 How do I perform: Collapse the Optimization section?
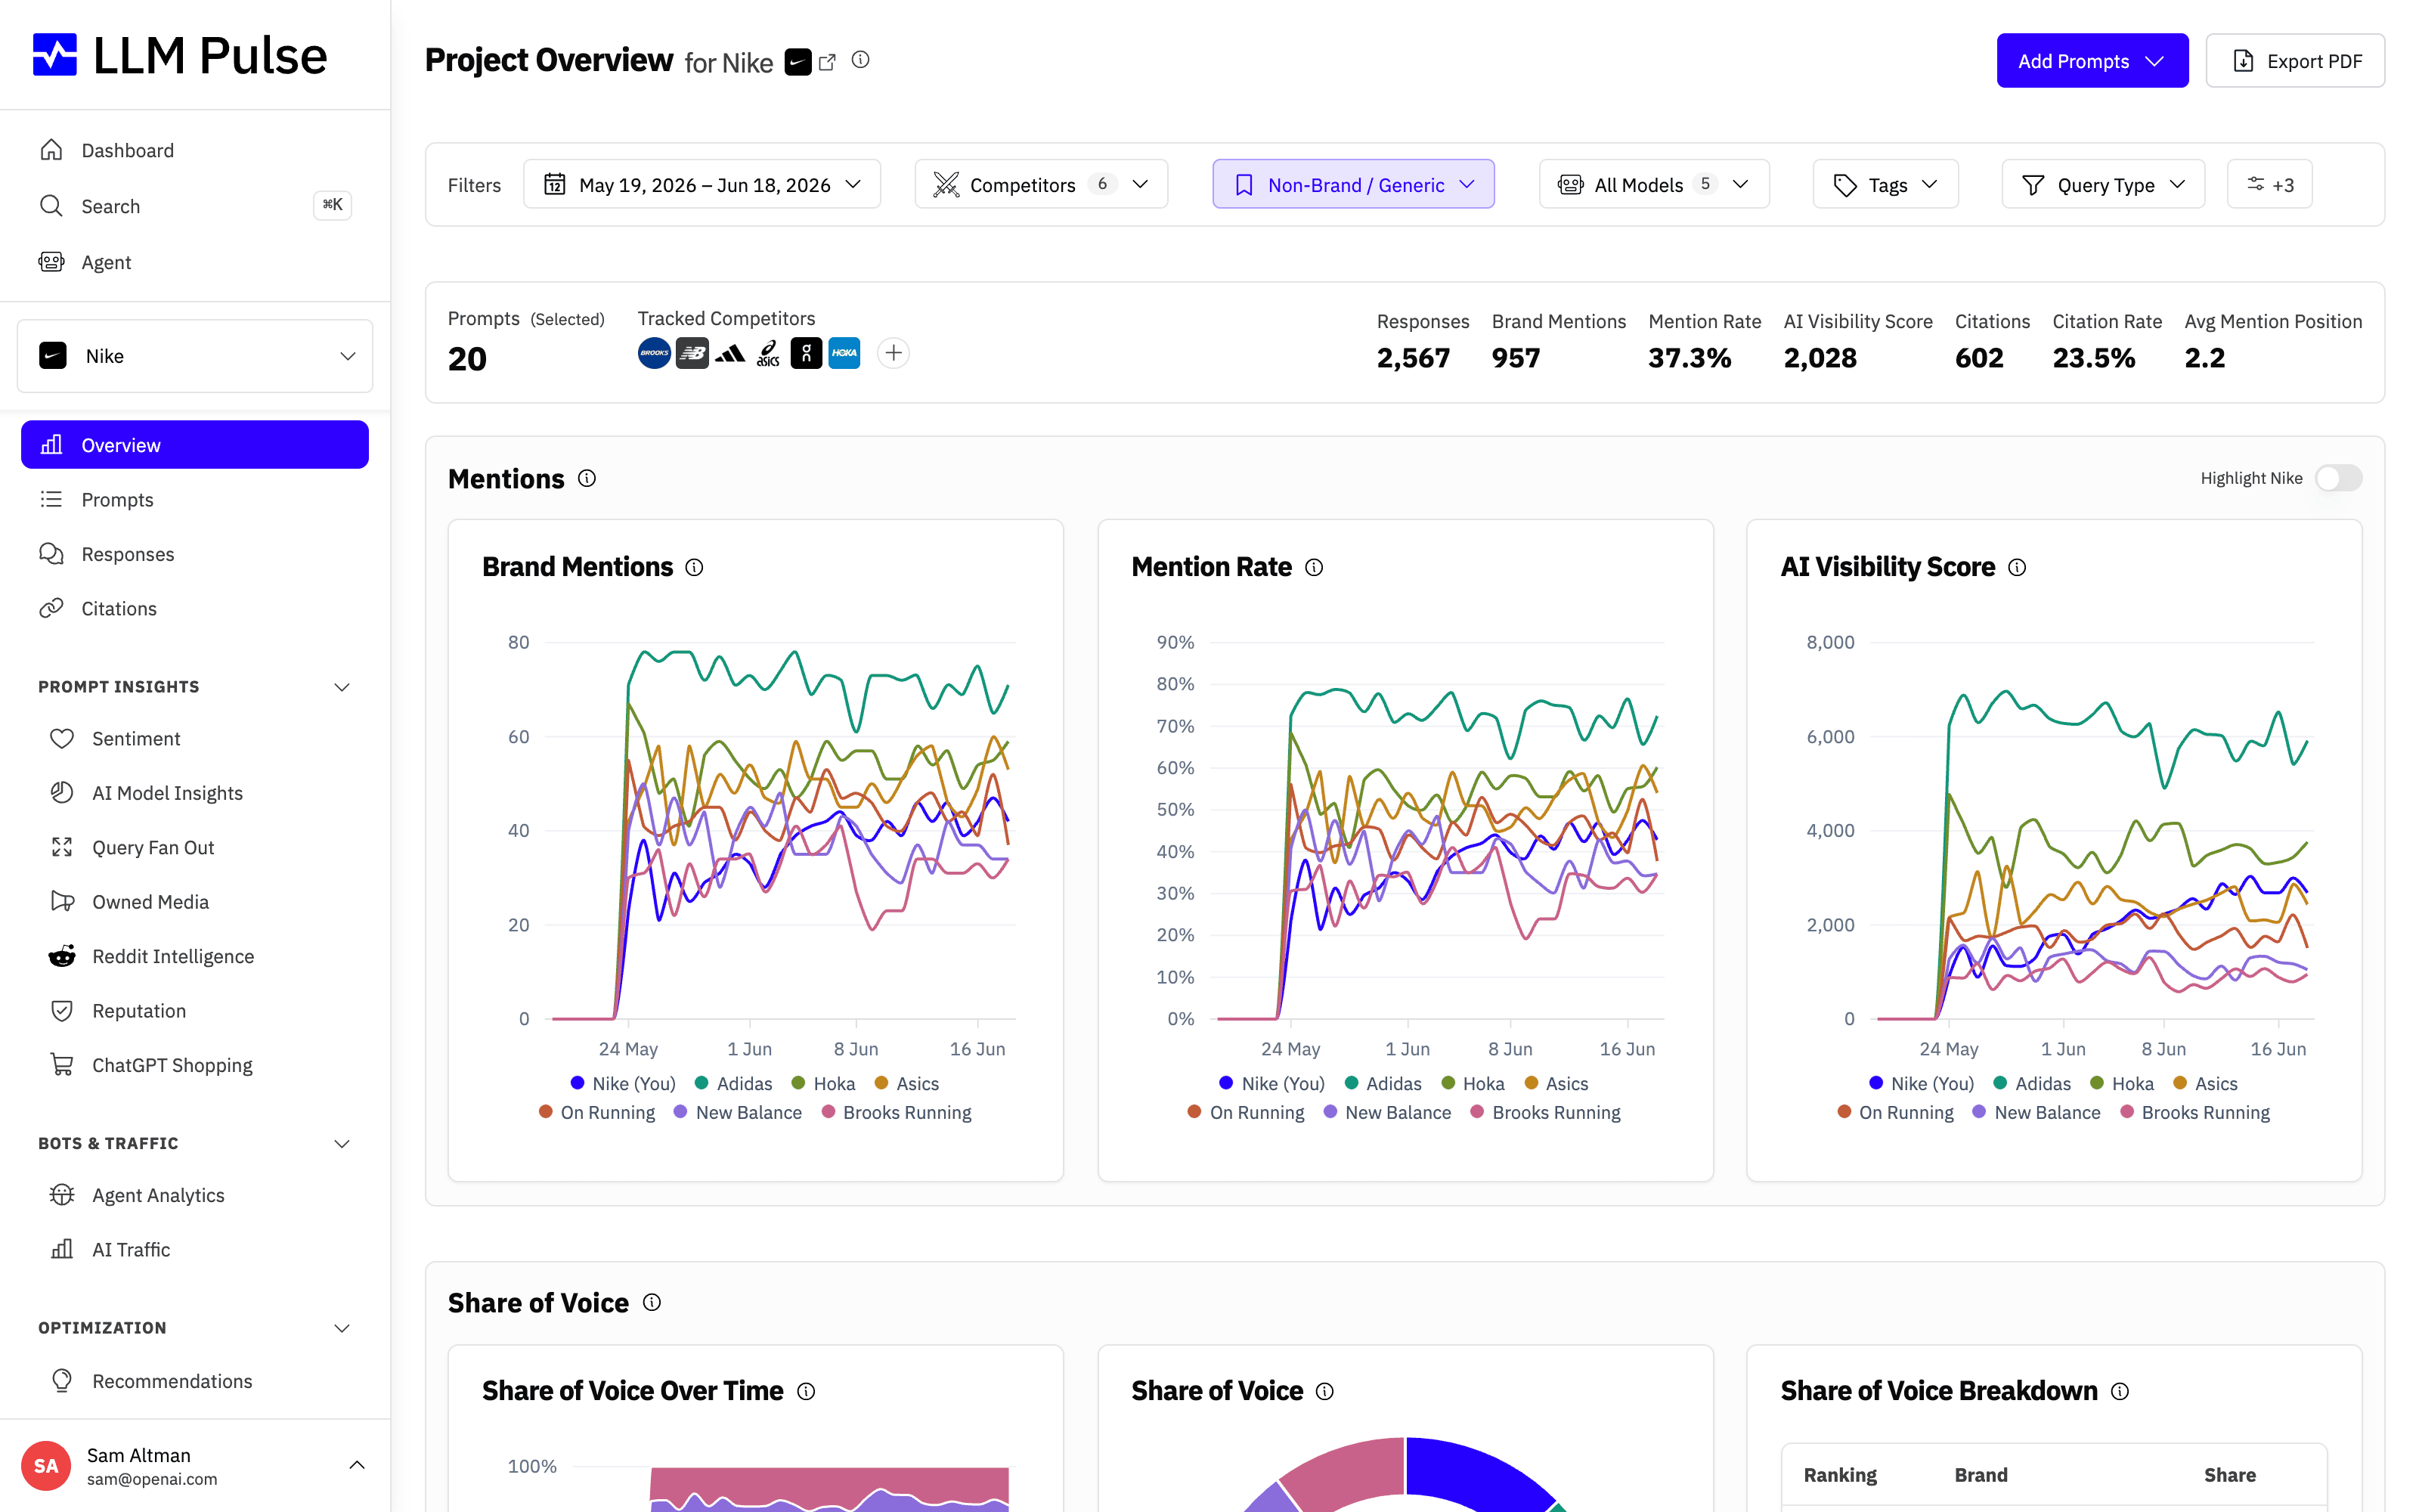(342, 1328)
